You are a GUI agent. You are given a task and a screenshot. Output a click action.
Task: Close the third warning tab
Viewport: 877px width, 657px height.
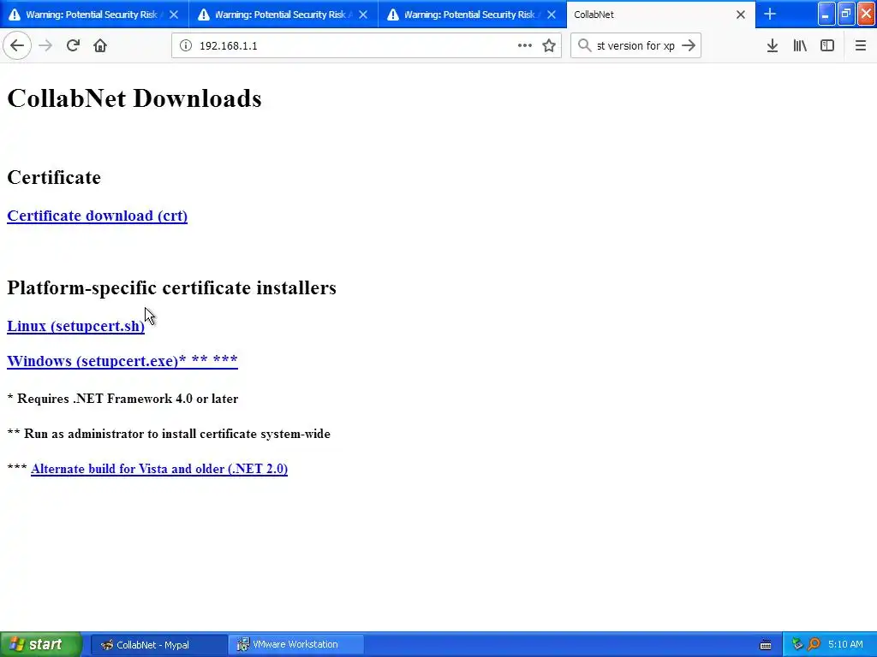pyautogui.click(x=552, y=15)
